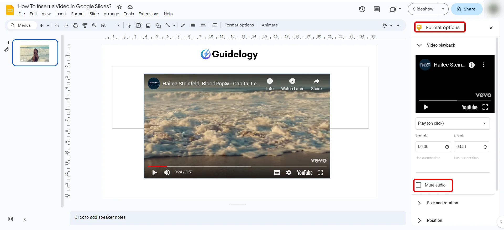
Task: Expand the Position section
Action: point(419,221)
